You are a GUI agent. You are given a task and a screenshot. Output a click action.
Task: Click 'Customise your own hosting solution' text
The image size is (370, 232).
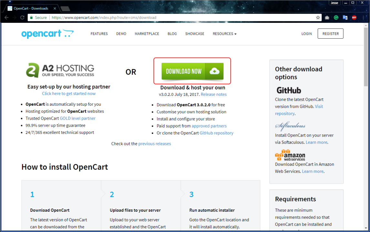click(191, 112)
